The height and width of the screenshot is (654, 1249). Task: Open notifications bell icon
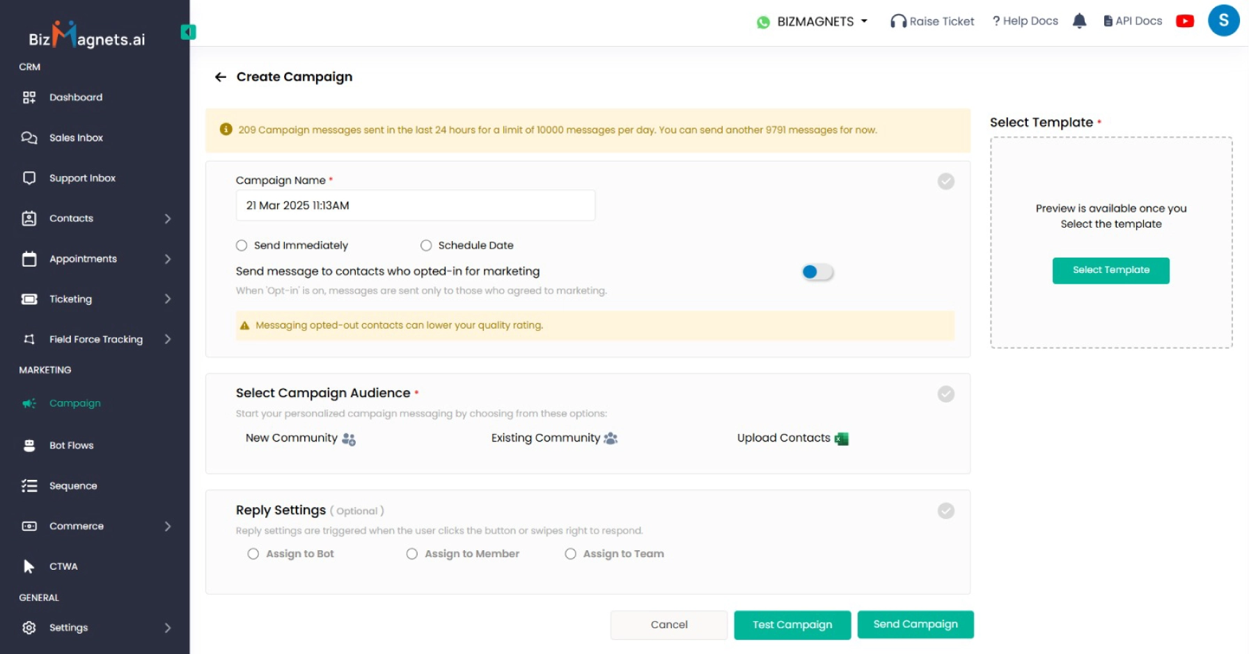[1079, 21]
